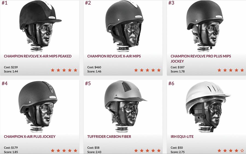246x154 pixels.
Task: Follow the Champion Revolve Pro Plus MIPS Jockey link
Action: coord(201,59)
